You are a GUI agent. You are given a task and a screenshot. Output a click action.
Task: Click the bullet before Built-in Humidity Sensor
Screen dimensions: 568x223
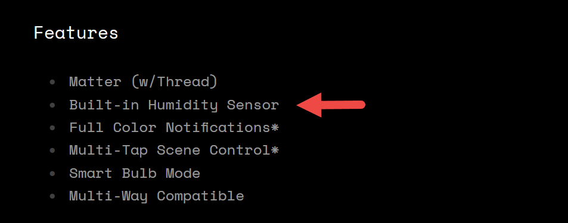[x=52, y=105]
